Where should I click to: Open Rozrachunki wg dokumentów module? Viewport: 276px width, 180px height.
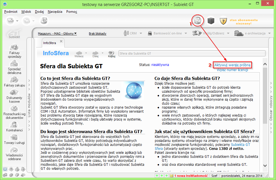pos(14,112)
